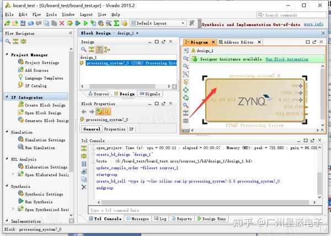Switch to the Messages tab
The height and width of the screenshot is (236, 331).
pyautogui.click(x=138, y=219)
